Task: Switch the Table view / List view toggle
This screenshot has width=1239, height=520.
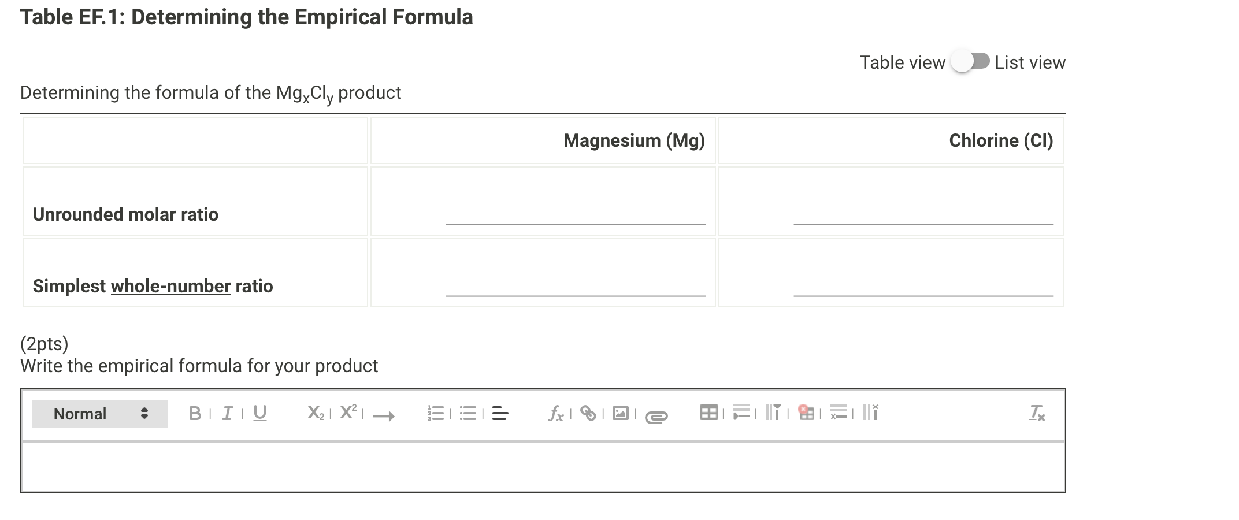Action: tap(971, 62)
